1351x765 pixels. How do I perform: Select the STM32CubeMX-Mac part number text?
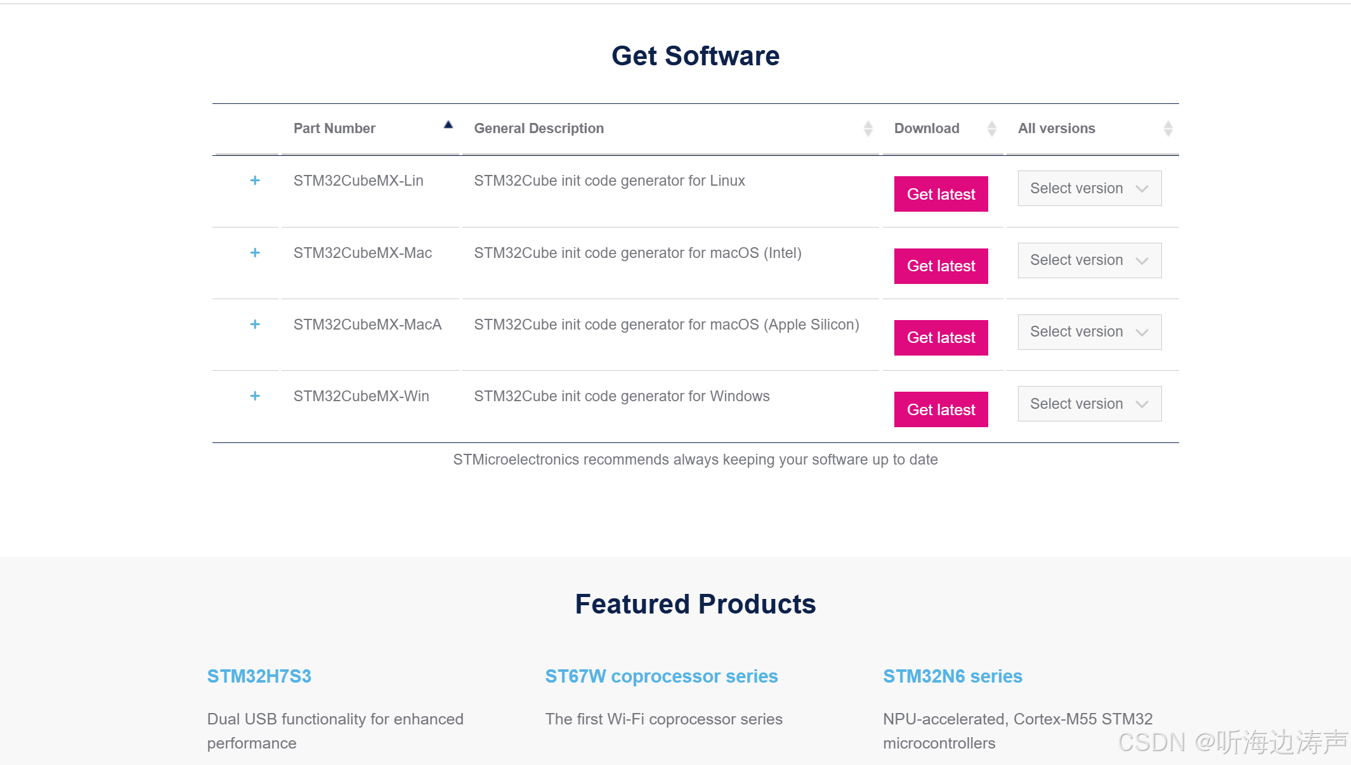[x=363, y=253]
